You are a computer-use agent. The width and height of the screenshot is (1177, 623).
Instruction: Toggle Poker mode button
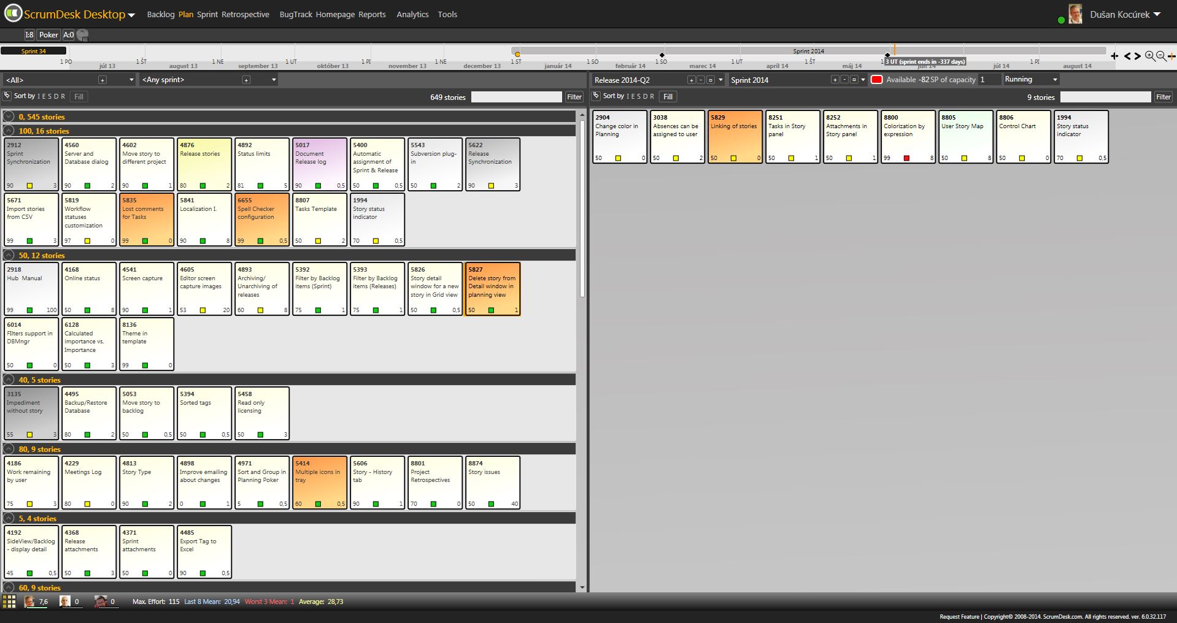click(48, 35)
